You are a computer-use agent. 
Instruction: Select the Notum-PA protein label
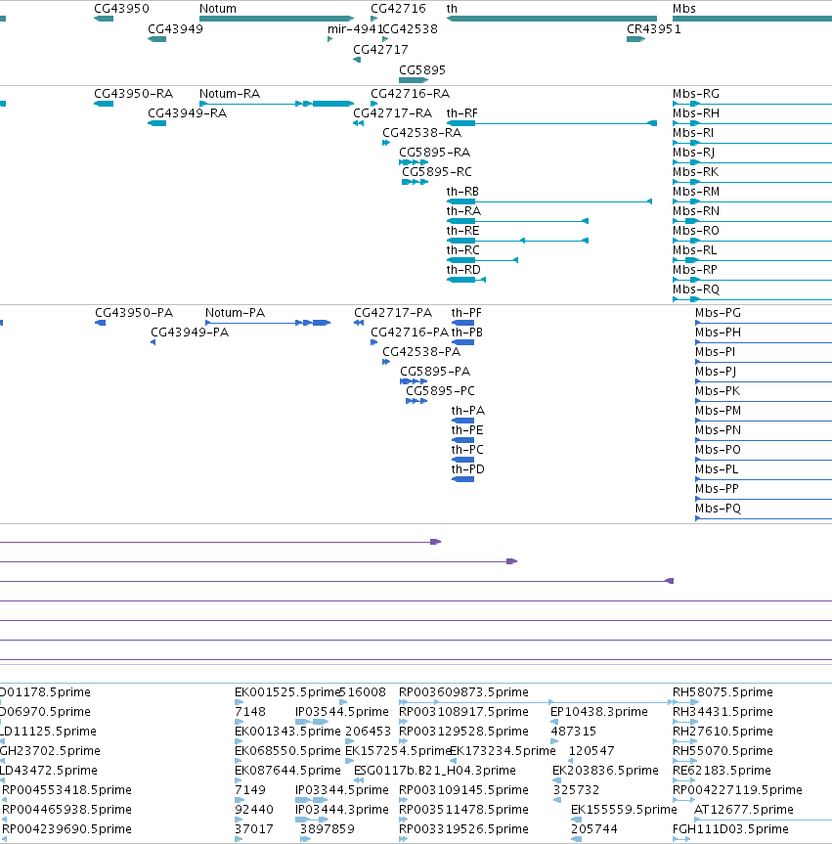pyautogui.click(x=235, y=313)
